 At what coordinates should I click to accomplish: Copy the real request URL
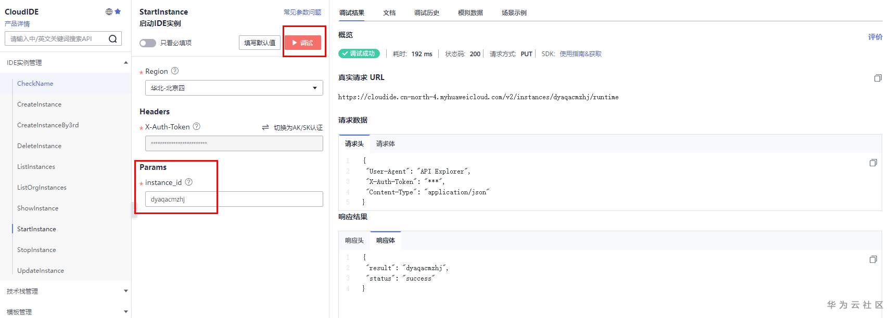pos(878,78)
